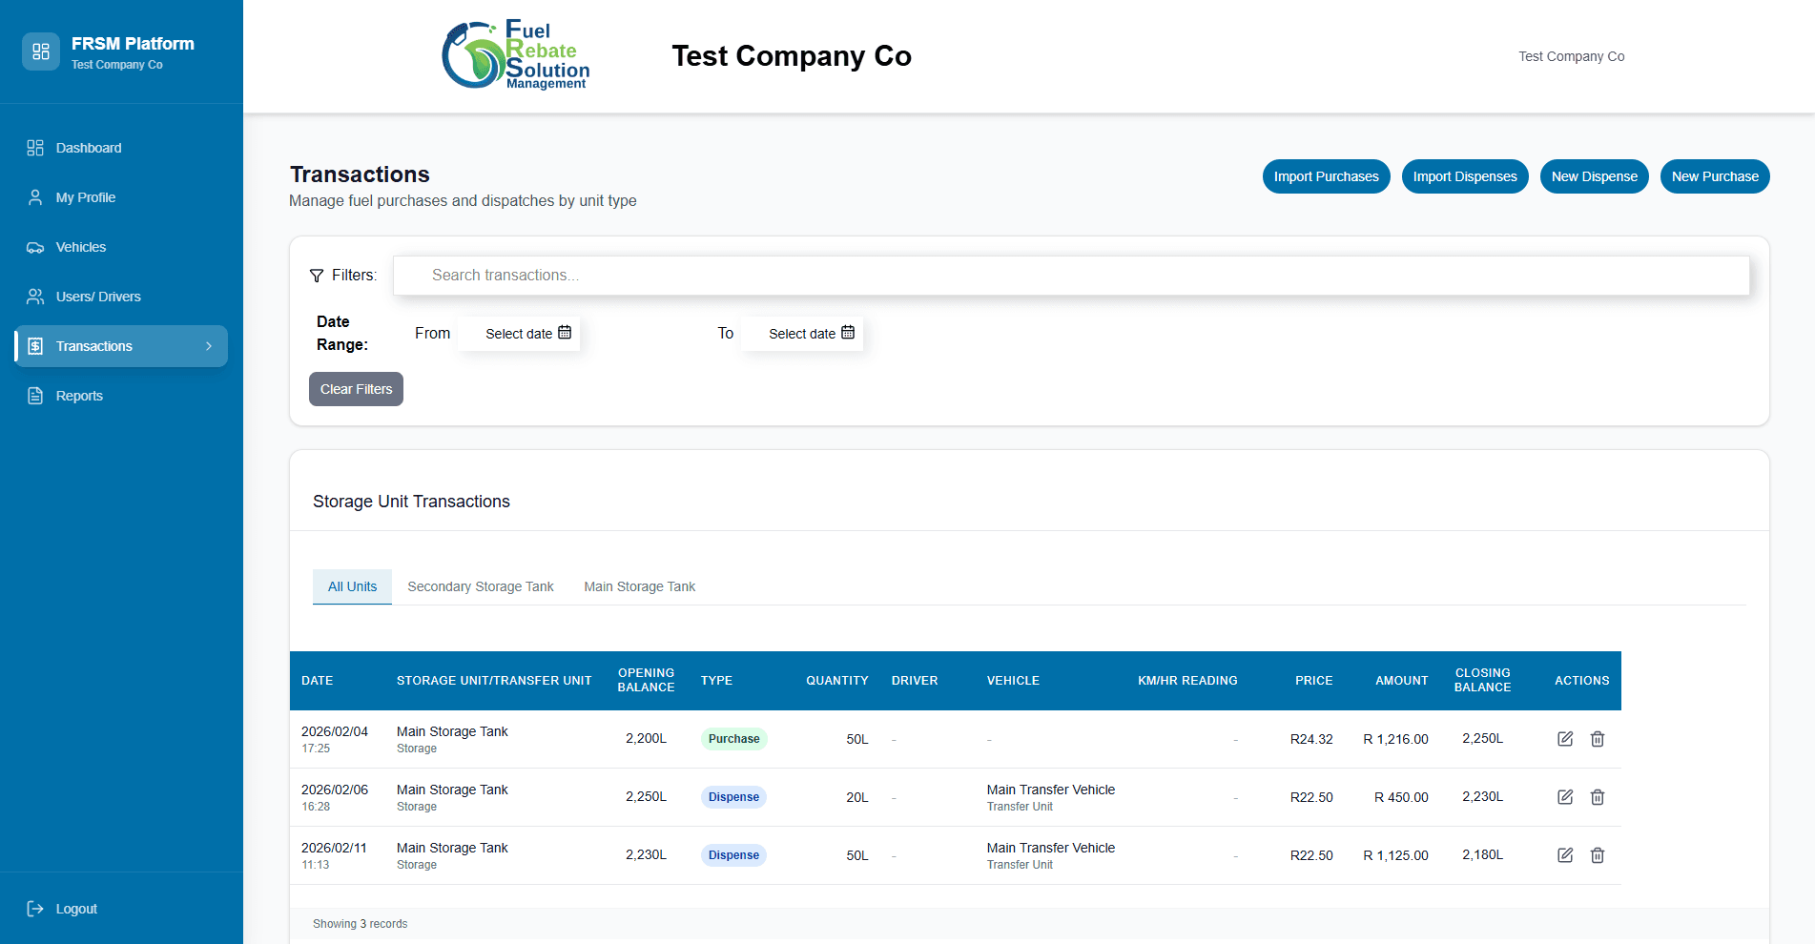Start a New Dispense
1815x944 pixels.
[1595, 176]
